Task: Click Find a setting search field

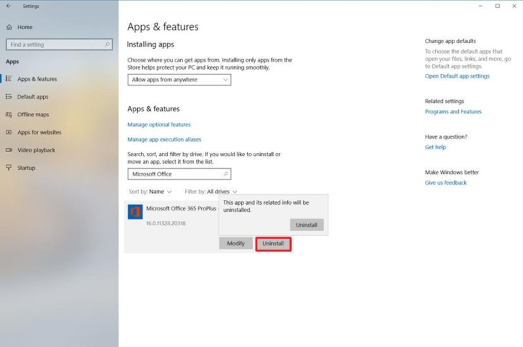Action: point(59,44)
